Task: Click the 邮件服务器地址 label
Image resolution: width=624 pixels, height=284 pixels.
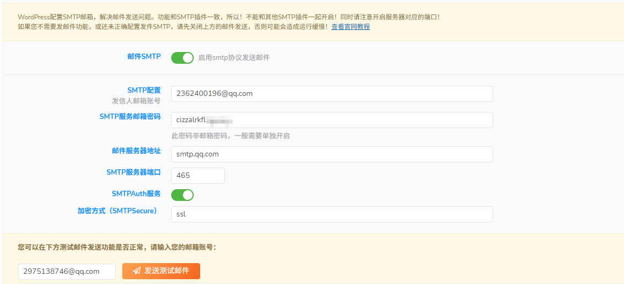Action: pyautogui.click(x=136, y=151)
